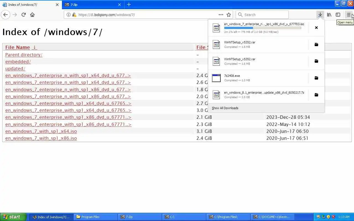354x221 pixels.
Task: View tracking protection info icon in address bar
Action: click(x=69, y=15)
